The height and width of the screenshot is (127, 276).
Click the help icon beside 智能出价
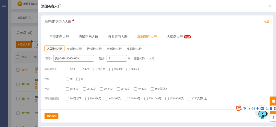[30, 18]
